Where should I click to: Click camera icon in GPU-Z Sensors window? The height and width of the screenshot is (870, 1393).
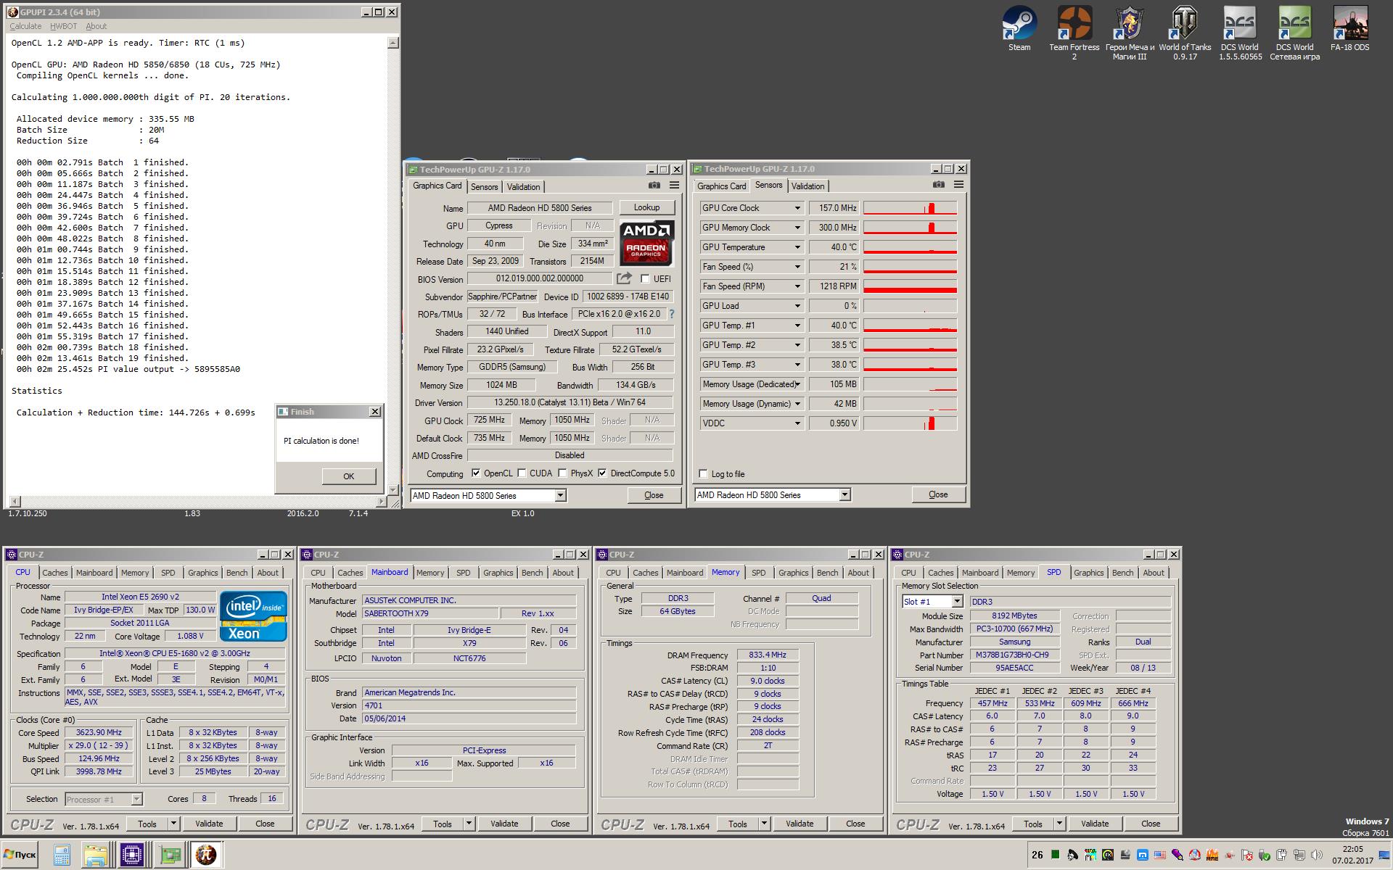(939, 185)
